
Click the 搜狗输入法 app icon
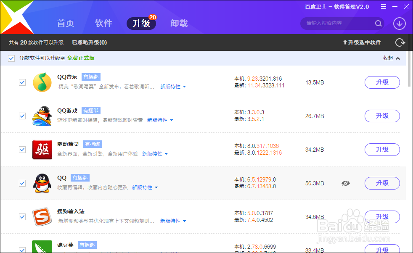(42, 217)
